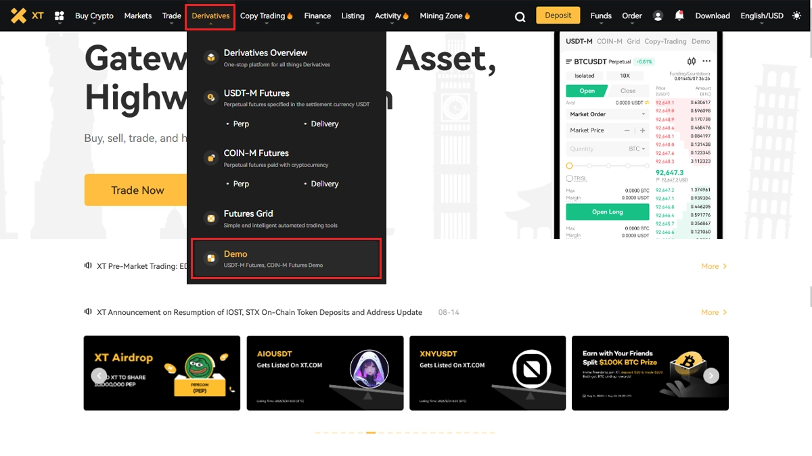Select the green Open tab in trading panel
Viewport: 812px width, 456px height.
click(587, 91)
